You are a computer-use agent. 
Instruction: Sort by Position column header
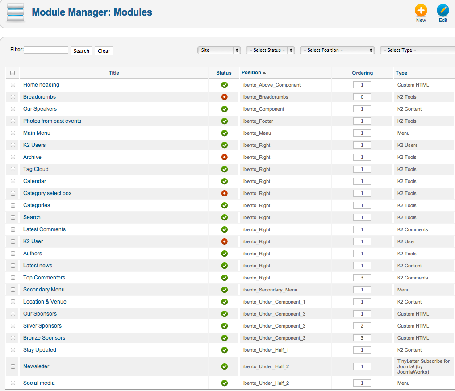(x=251, y=72)
